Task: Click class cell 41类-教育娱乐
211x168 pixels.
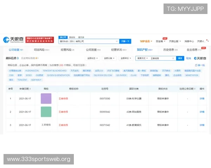Action: tap(134, 125)
